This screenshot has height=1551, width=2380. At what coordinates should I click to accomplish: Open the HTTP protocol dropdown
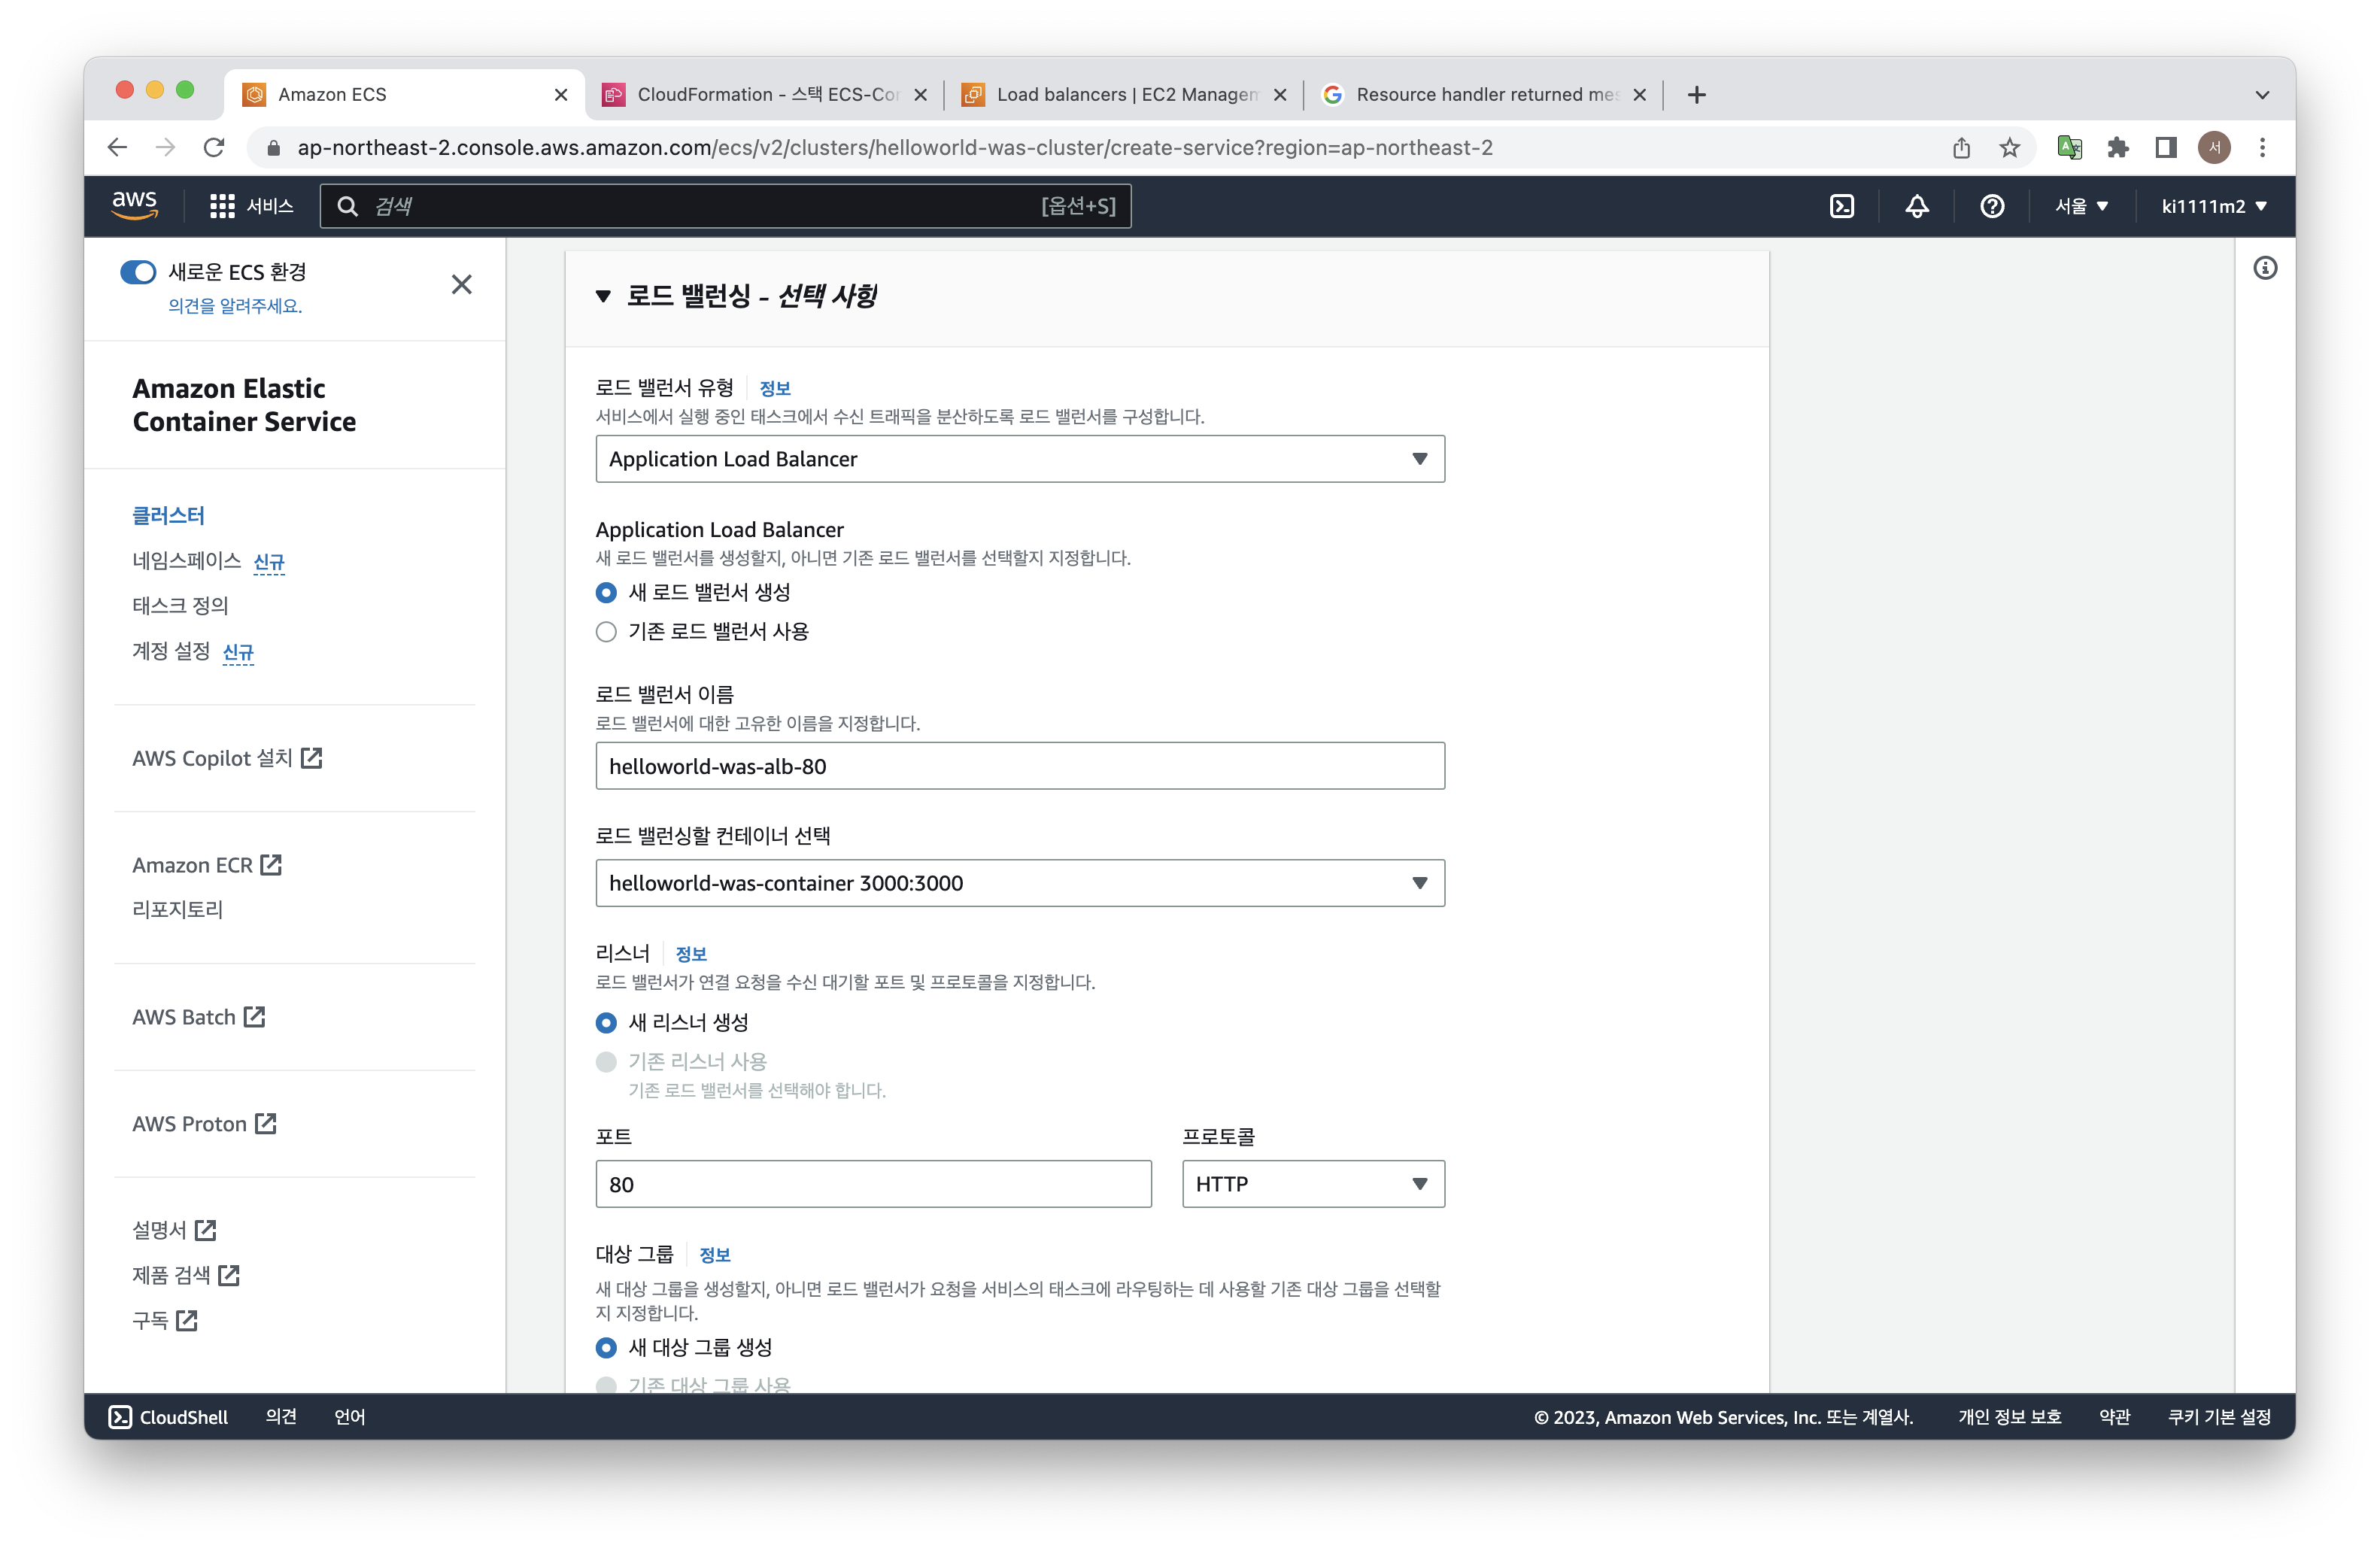[1312, 1184]
